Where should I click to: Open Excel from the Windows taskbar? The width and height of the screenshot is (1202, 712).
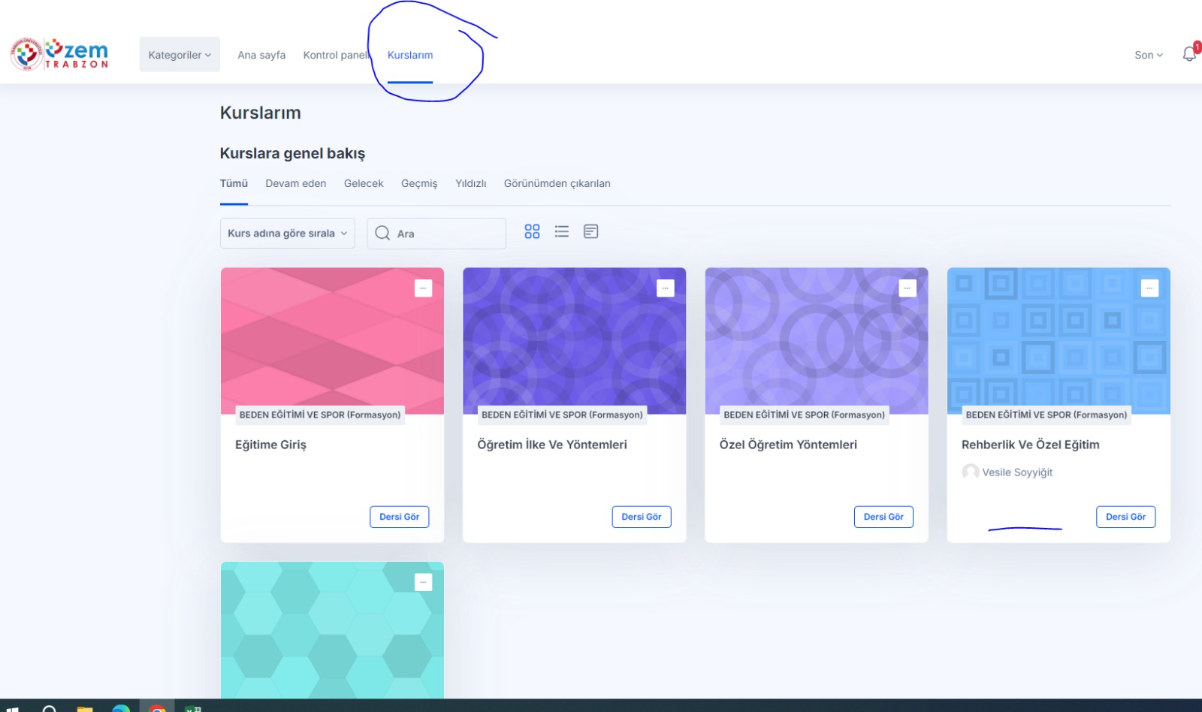point(193,707)
